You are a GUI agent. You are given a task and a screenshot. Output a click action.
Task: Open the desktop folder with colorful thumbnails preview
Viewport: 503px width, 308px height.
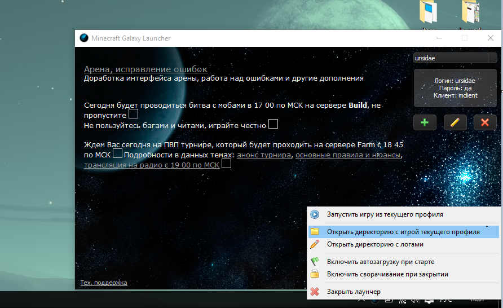pyautogui.click(x=471, y=12)
